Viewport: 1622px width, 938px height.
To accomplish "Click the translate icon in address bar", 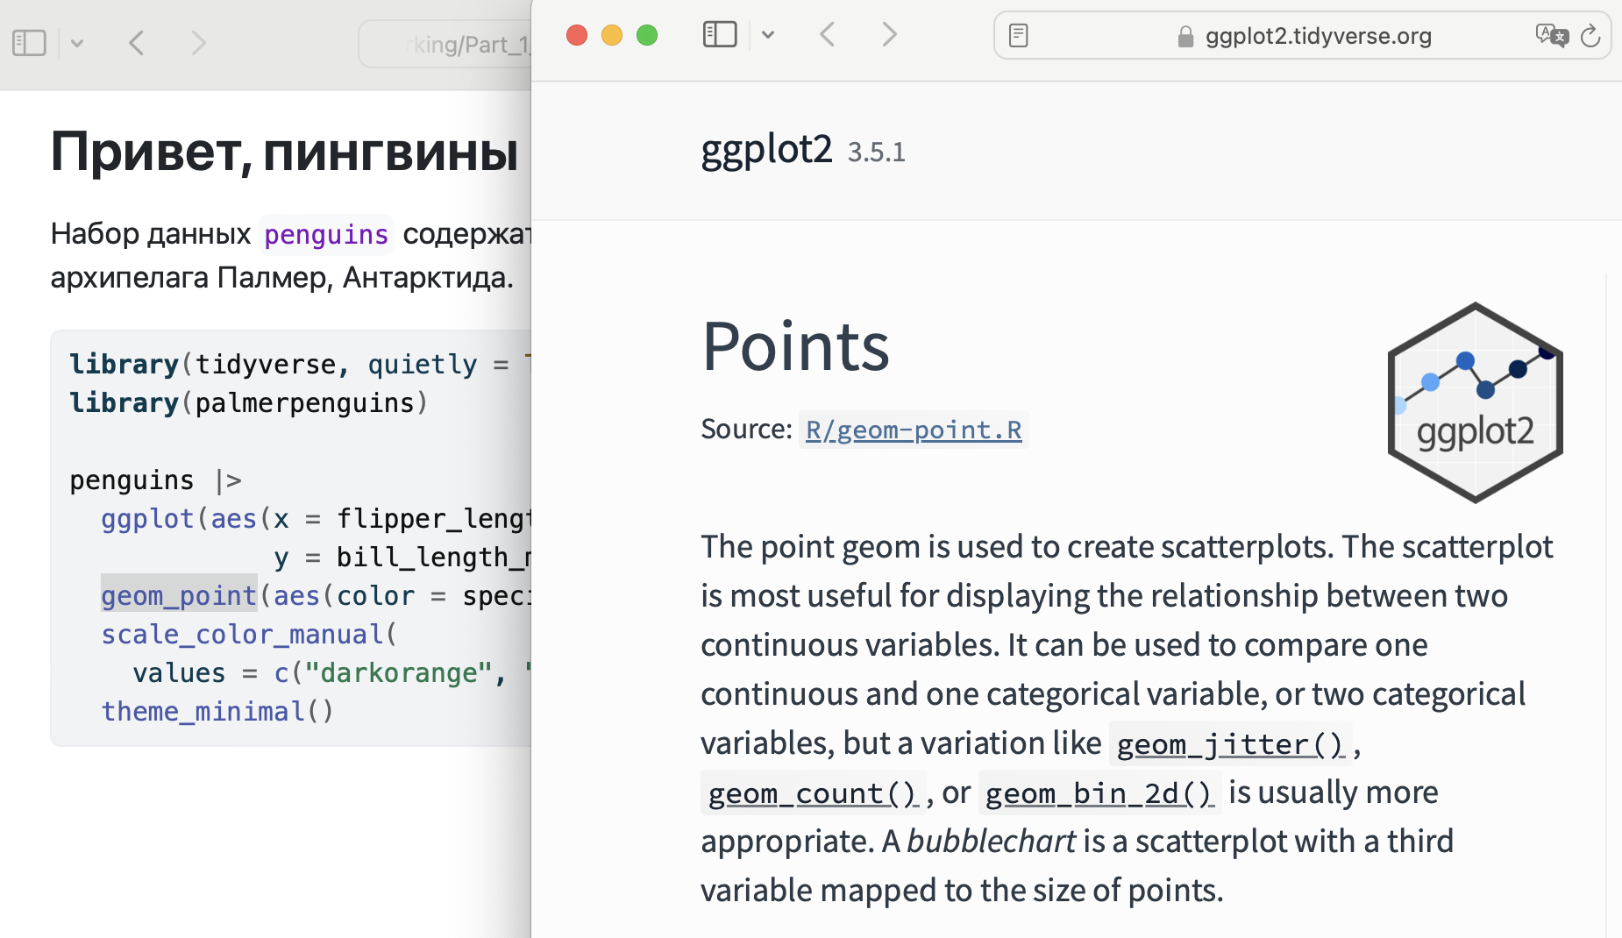I will click(1551, 36).
